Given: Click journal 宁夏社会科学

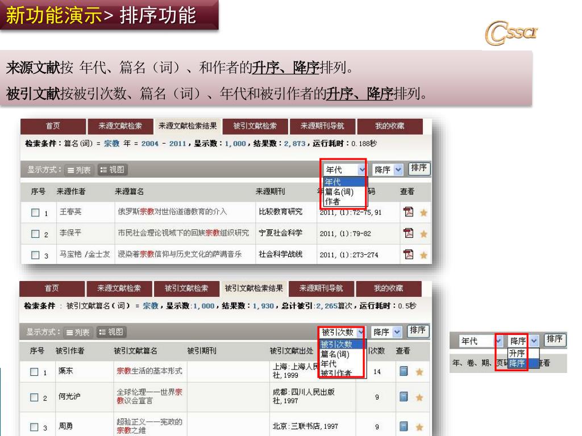Looking at the screenshot, I should click(281, 233).
